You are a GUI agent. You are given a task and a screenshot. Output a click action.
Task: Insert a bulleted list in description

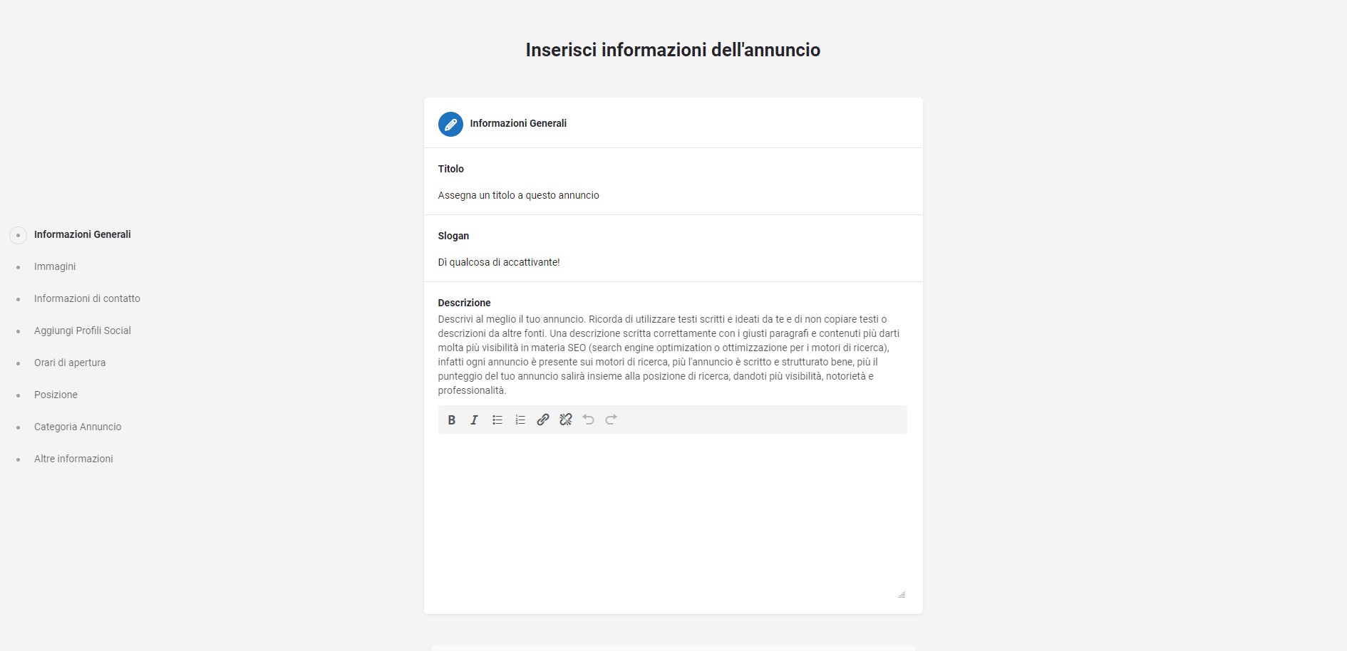(x=497, y=420)
